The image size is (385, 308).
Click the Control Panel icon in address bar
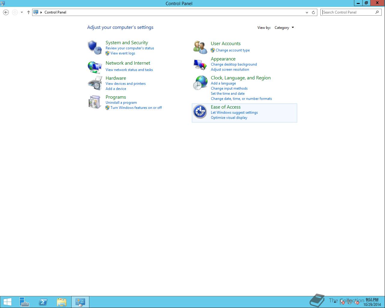[x=36, y=12]
